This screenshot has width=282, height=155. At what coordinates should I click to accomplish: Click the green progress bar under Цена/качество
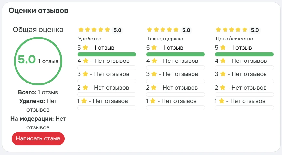tap(244, 54)
